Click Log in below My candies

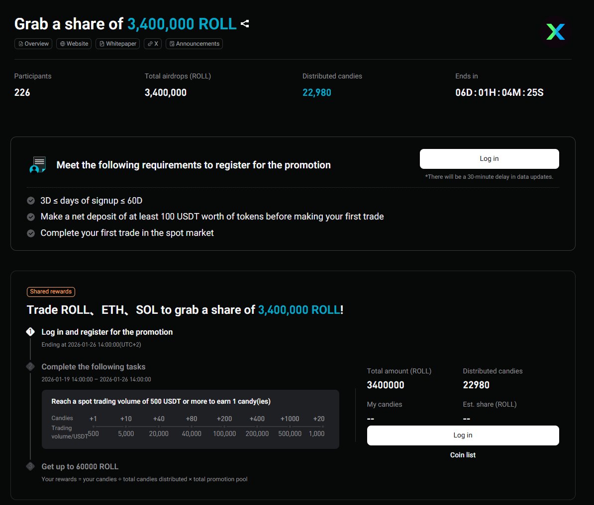coord(463,435)
